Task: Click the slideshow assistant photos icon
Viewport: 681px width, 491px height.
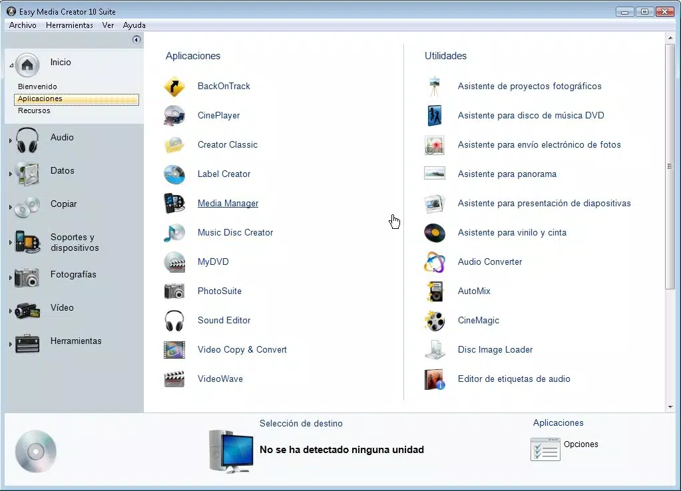Action: (x=434, y=203)
